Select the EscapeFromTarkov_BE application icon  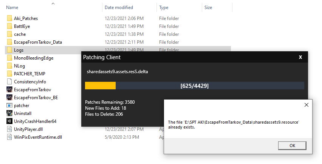click(x=9, y=98)
